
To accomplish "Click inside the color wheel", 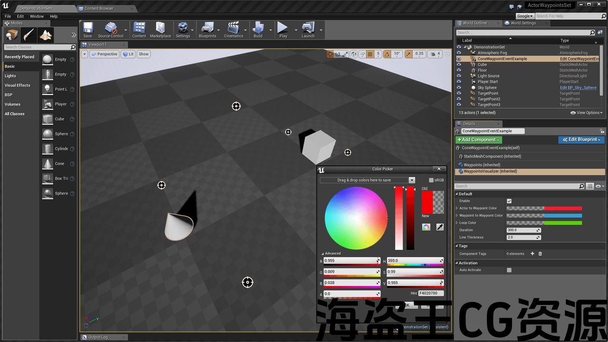I will [x=356, y=218].
